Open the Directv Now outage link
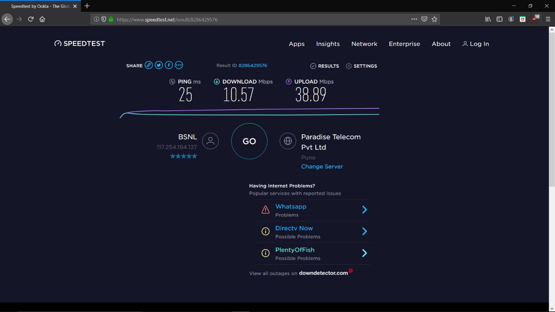The width and height of the screenshot is (555, 312). click(294, 228)
